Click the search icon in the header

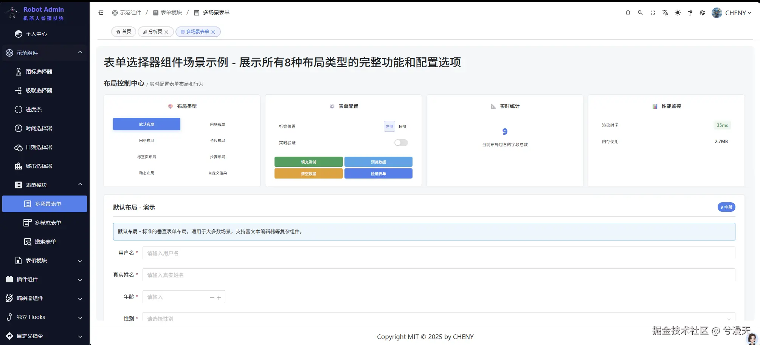[x=640, y=12]
